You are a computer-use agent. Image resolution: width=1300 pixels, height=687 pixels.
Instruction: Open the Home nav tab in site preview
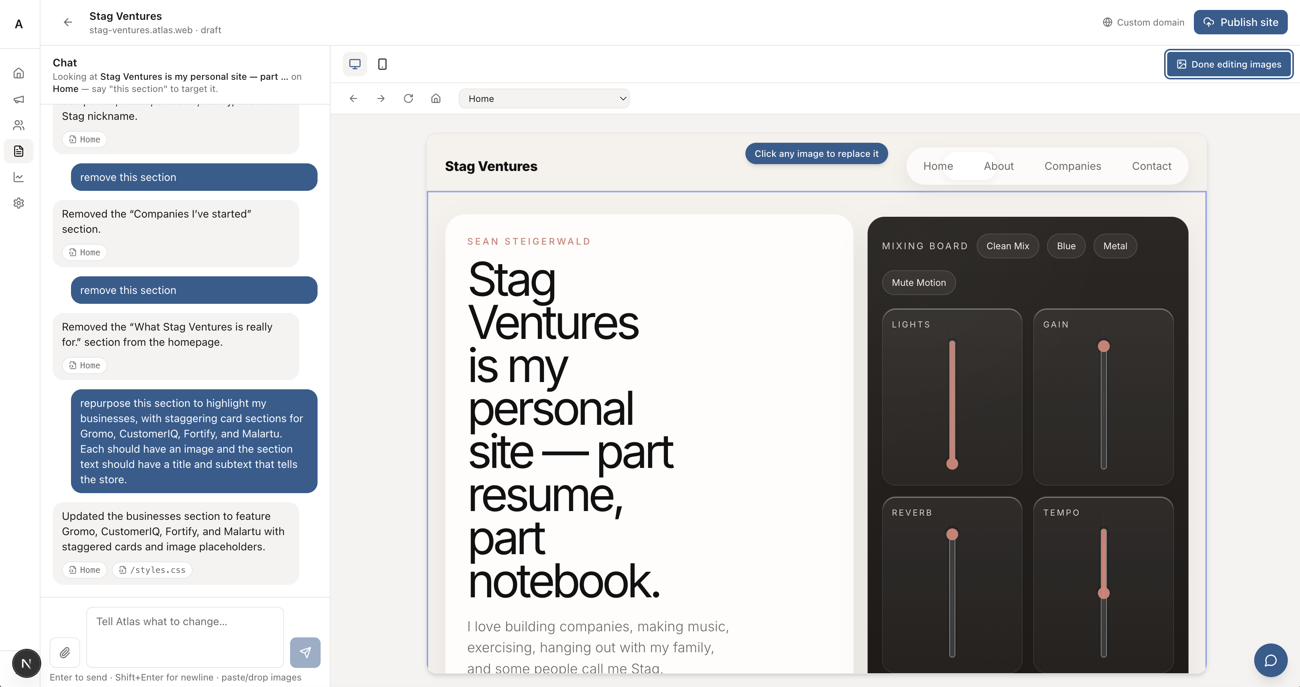(x=938, y=166)
